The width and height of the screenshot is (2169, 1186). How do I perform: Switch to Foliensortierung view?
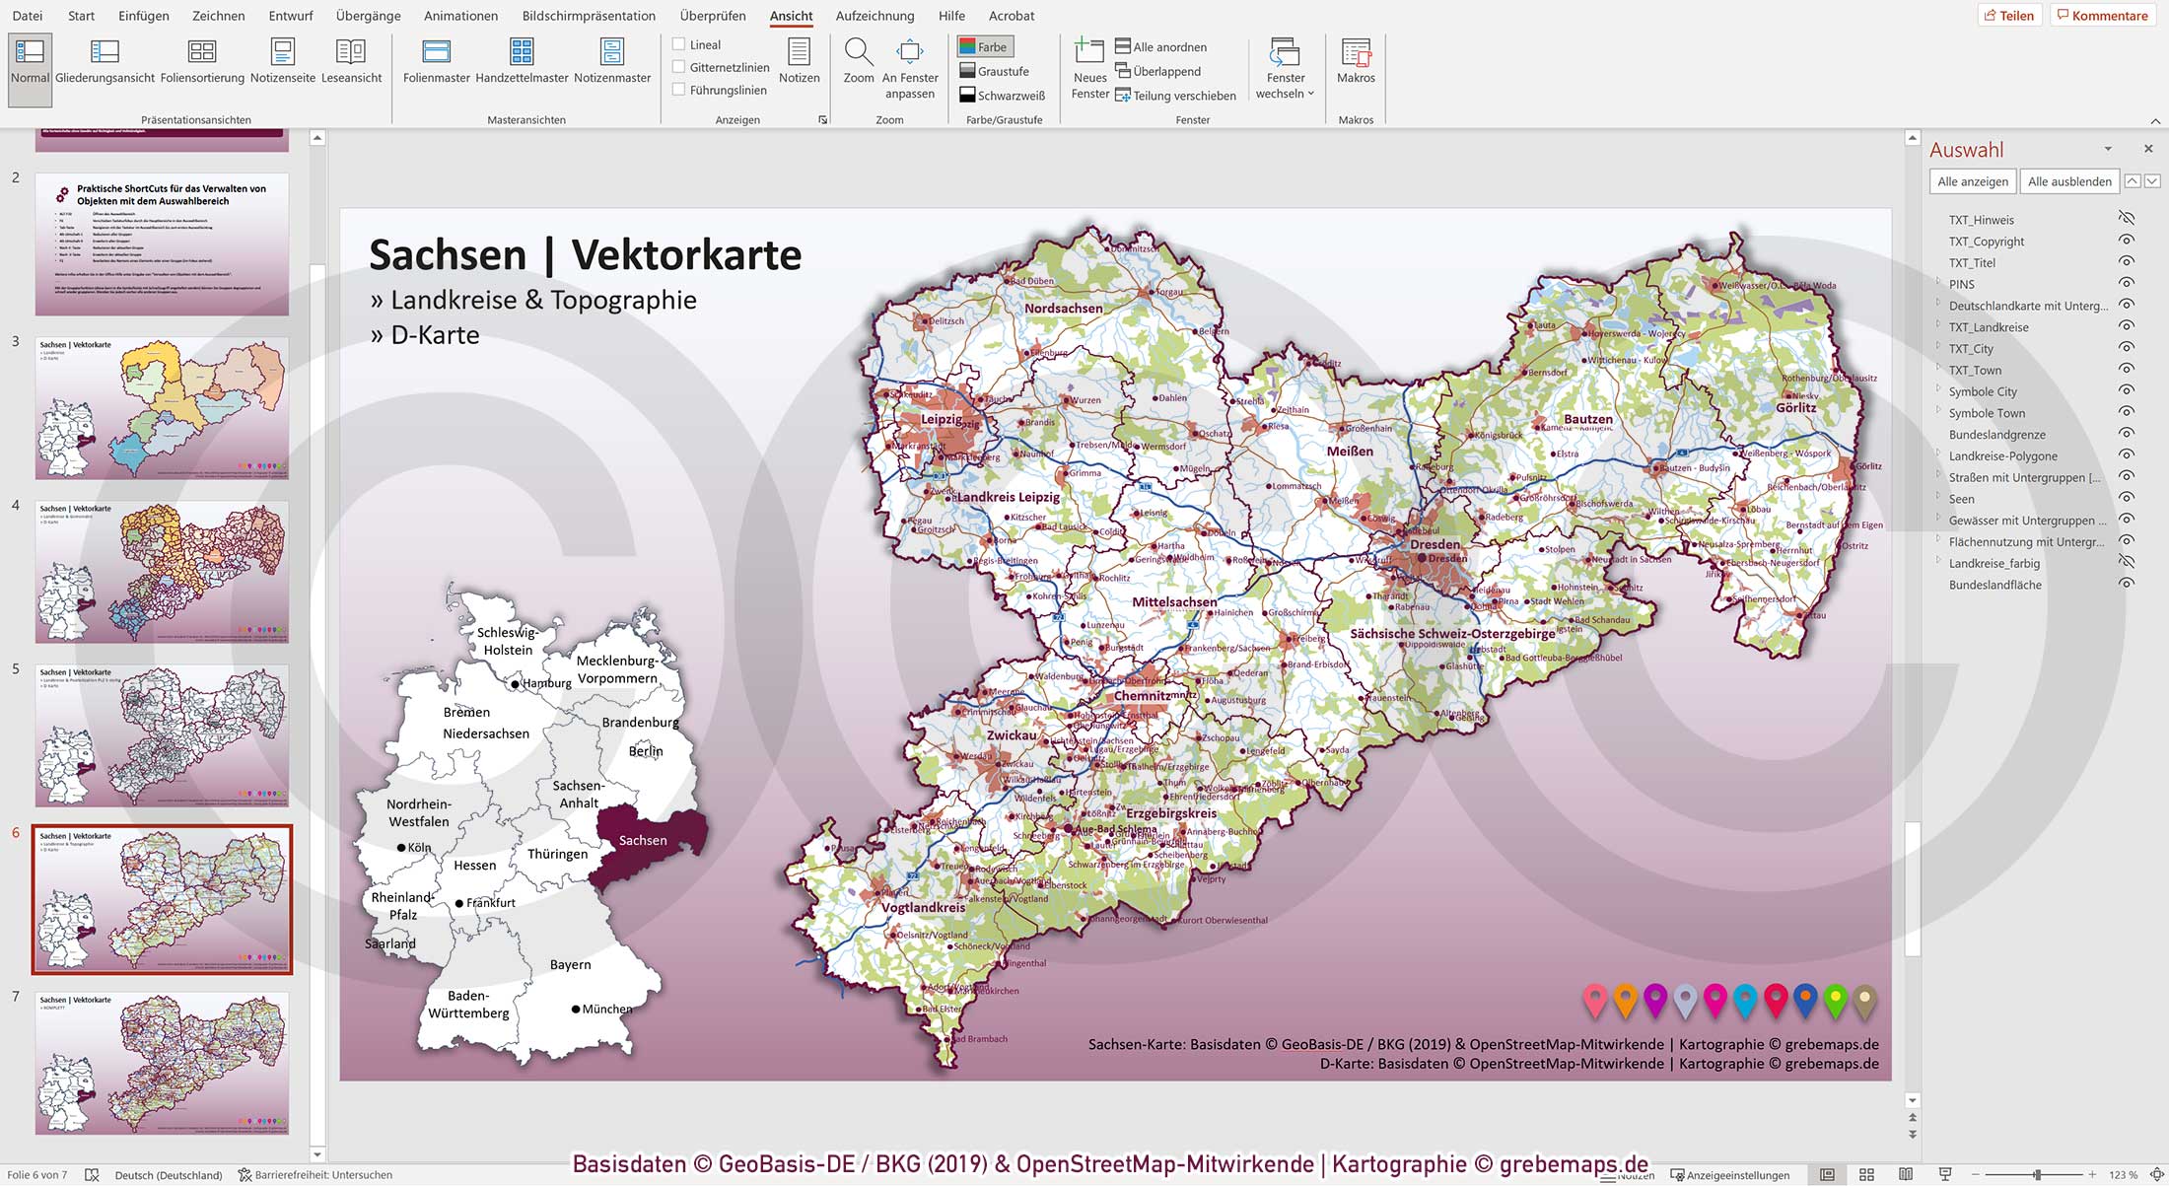pos(201,62)
